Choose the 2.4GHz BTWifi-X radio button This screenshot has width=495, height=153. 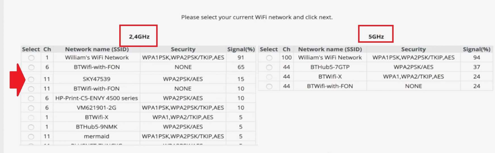[x=31, y=117]
